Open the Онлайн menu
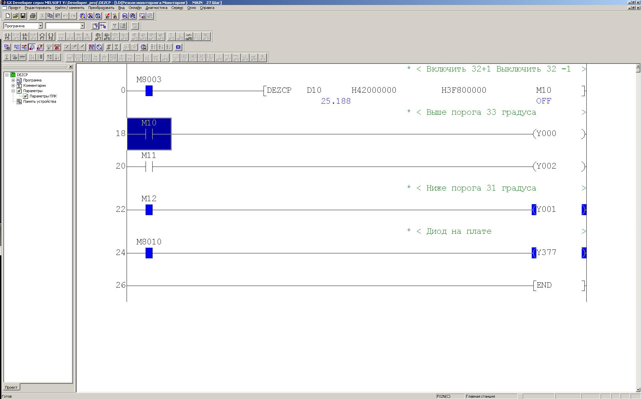The height and width of the screenshot is (399, 641). click(135, 8)
